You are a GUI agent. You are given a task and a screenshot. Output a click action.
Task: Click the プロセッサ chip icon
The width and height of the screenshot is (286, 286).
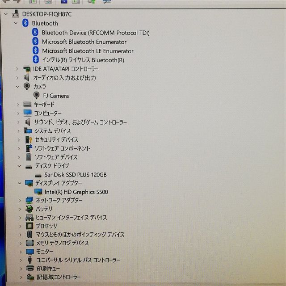(29, 226)
